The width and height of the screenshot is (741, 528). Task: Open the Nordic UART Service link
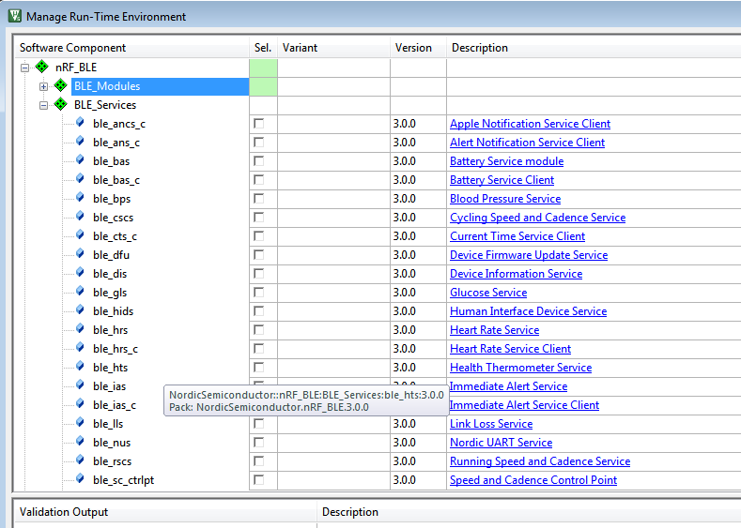(501, 442)
